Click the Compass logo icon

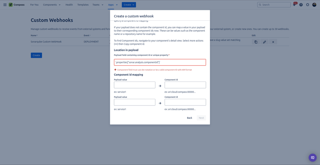pos(11,5)
